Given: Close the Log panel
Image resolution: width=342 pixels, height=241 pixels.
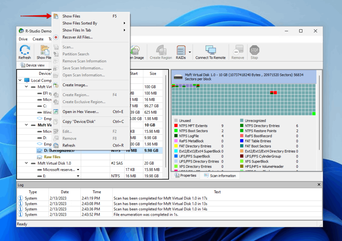Looking at the screenshot, I should click(x=319, y=184).
